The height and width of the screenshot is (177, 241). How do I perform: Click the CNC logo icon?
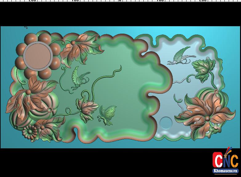click(225, 160)
